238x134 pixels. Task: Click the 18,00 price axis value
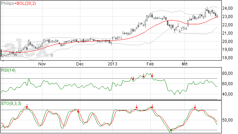(227, 58)
